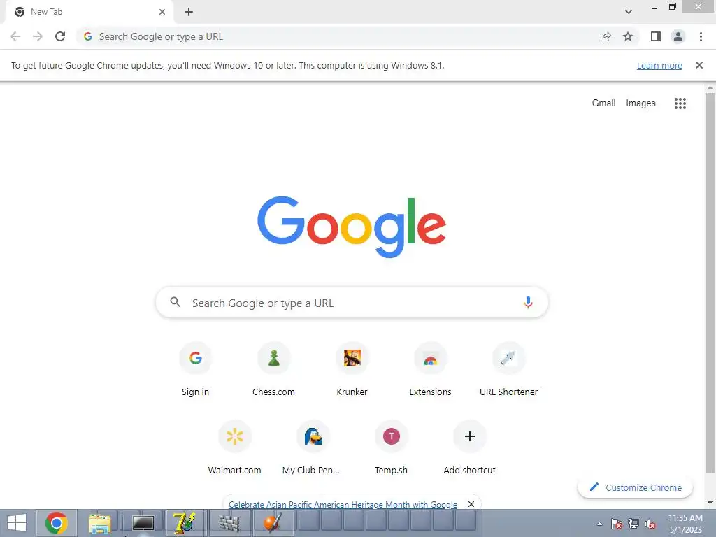Click the Windows Start button

(17, 523)
